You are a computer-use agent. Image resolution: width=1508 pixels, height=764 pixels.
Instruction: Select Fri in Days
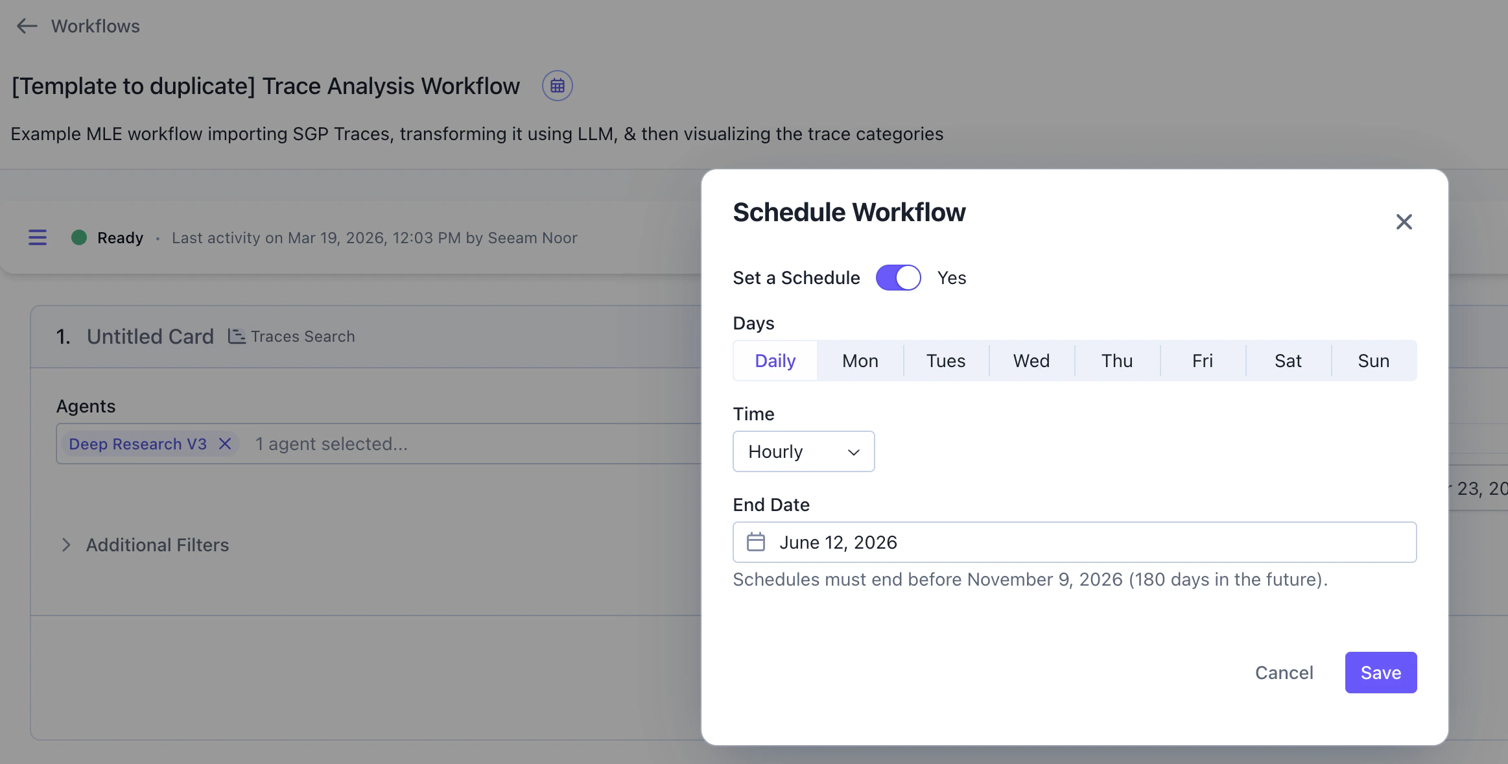(1203, 361)
